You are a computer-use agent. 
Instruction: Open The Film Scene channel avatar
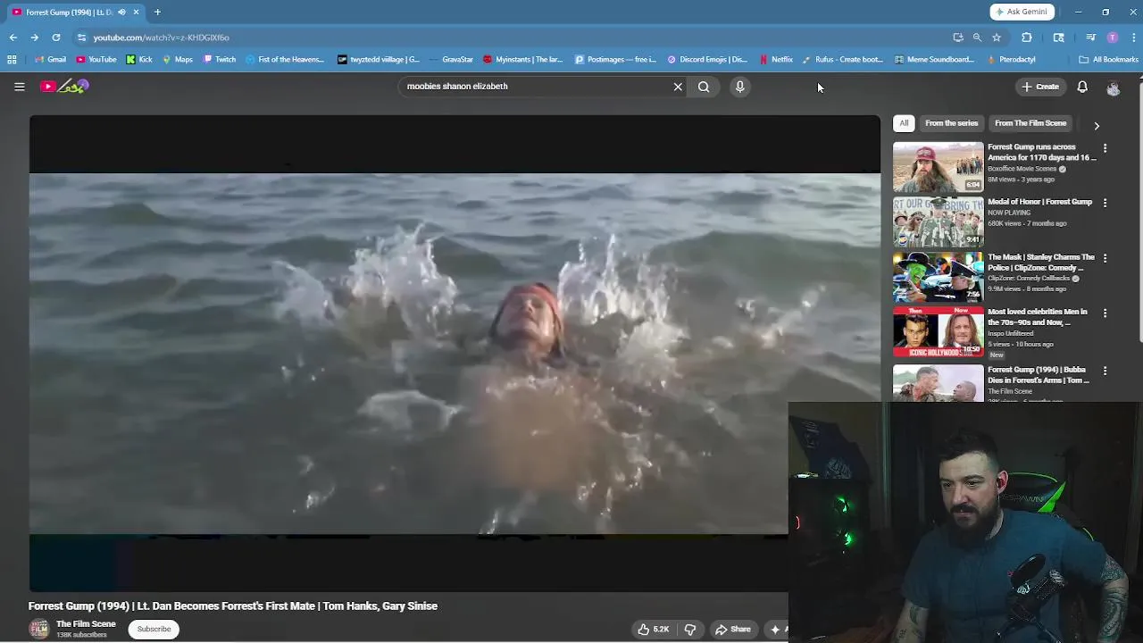(38, 629)
